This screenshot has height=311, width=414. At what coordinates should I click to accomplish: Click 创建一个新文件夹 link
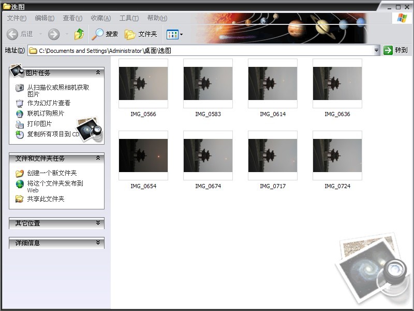52,173
